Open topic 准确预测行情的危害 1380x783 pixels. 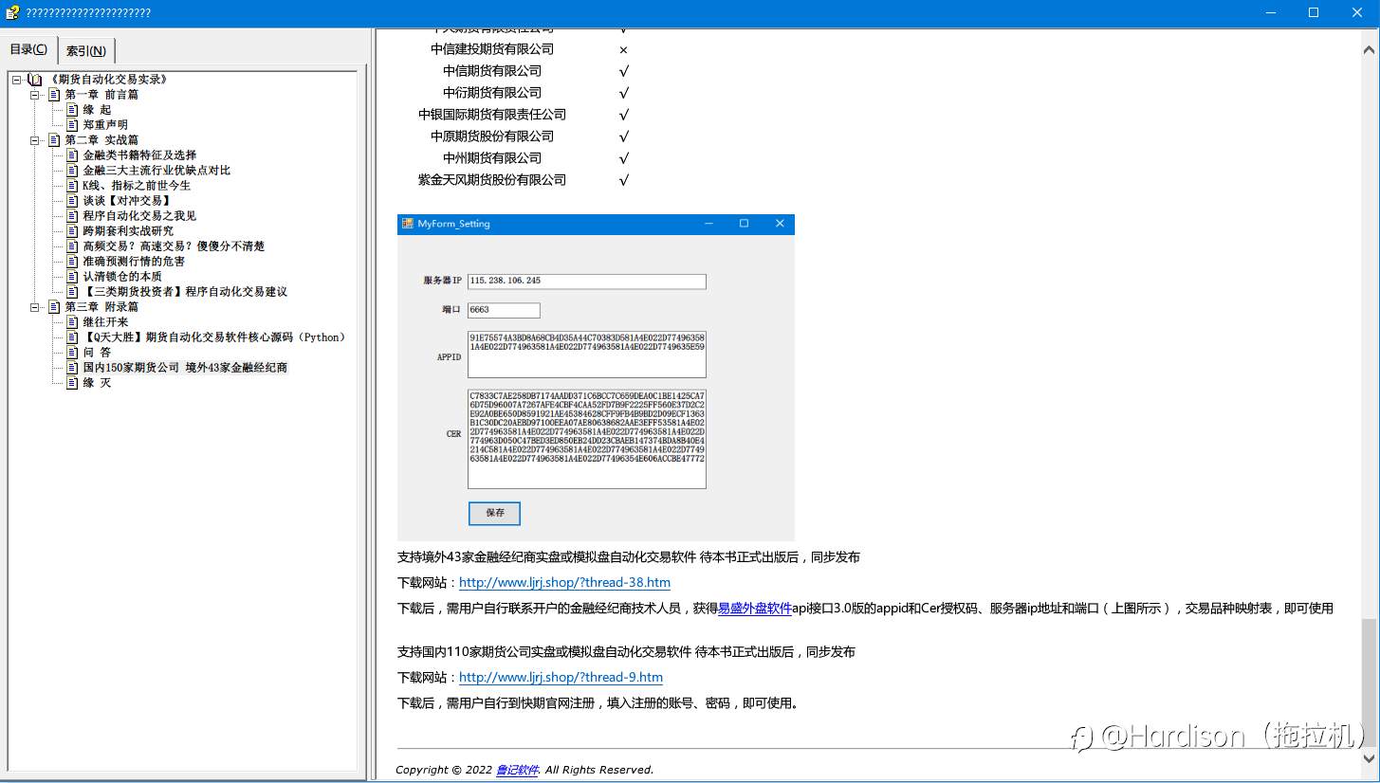pyautogui.click(x=134, y=262)
